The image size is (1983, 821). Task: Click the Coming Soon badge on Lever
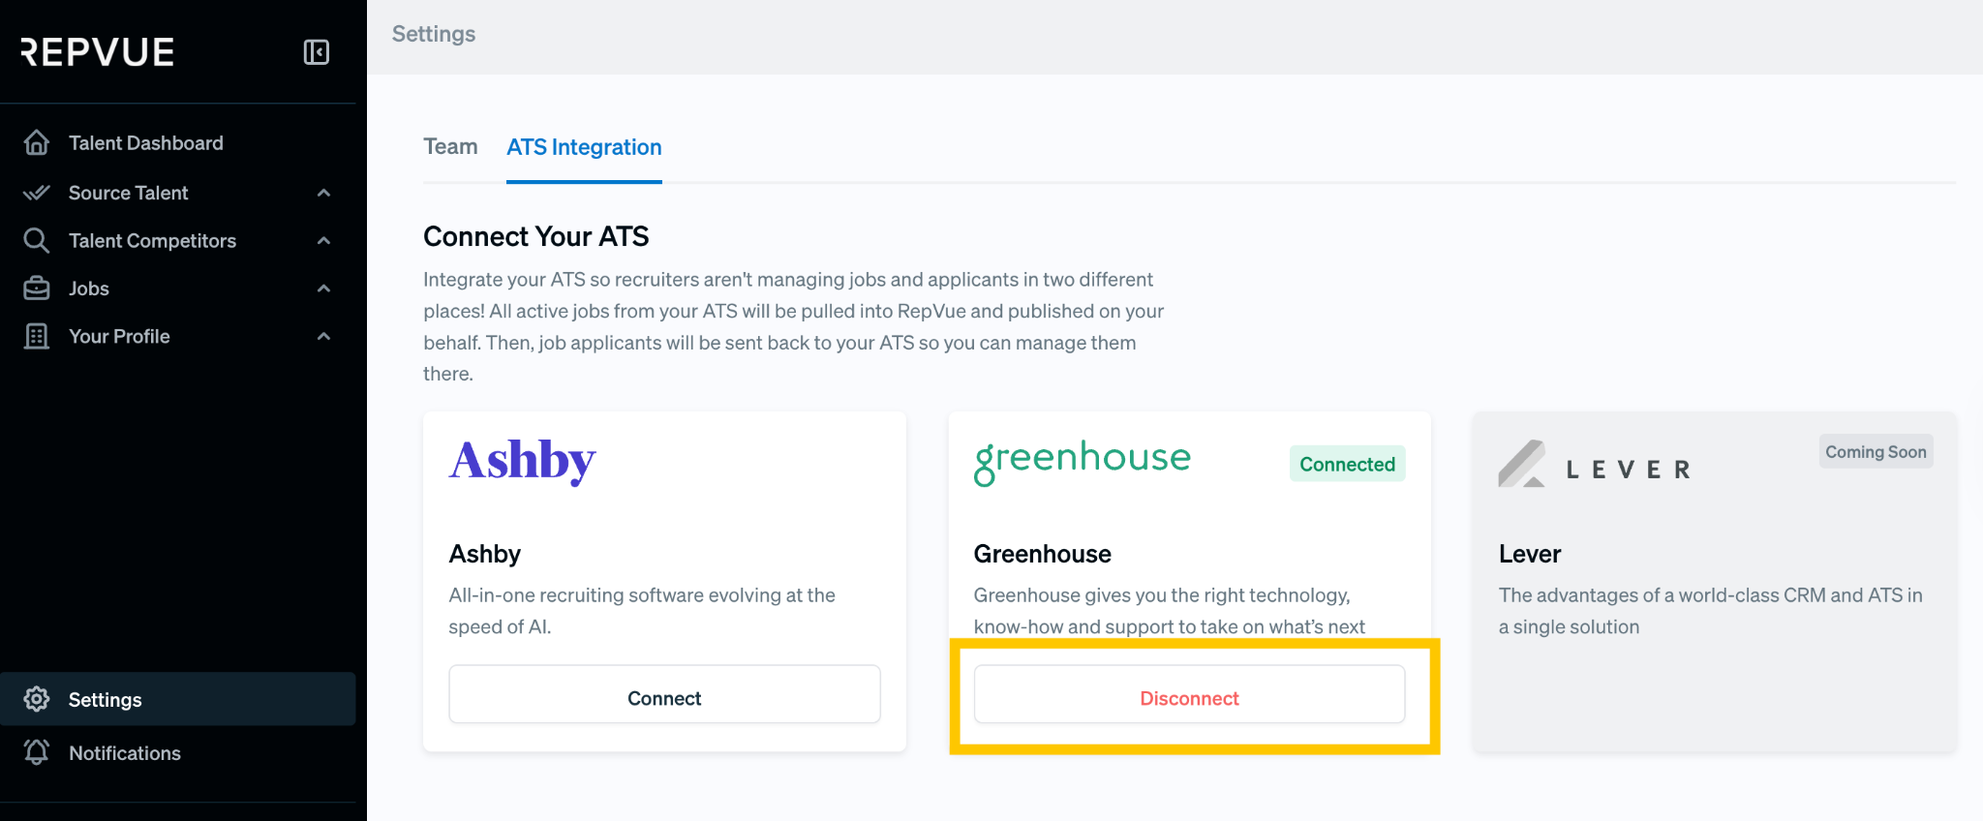coord(1876,451)
